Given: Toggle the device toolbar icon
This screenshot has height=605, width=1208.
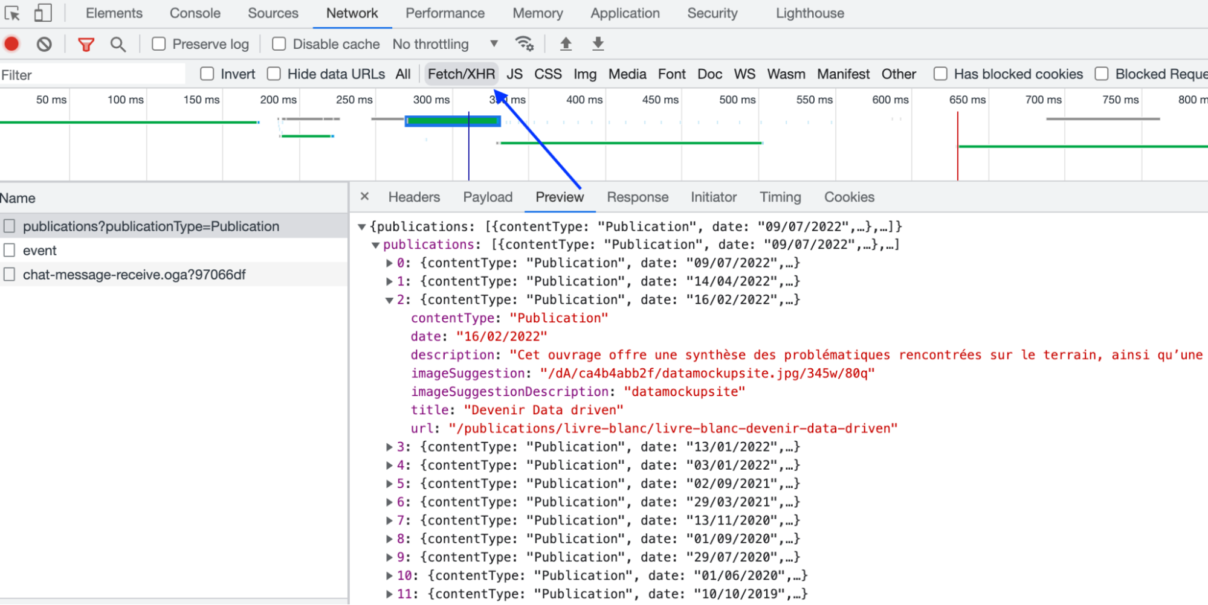Looking at the screenshot, I should click(42, 13).
